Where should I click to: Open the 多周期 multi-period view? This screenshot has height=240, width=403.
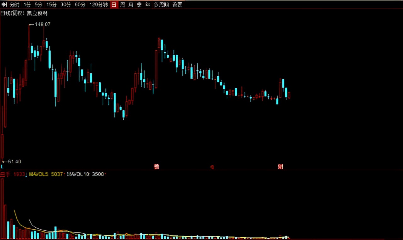click(161, 5)
